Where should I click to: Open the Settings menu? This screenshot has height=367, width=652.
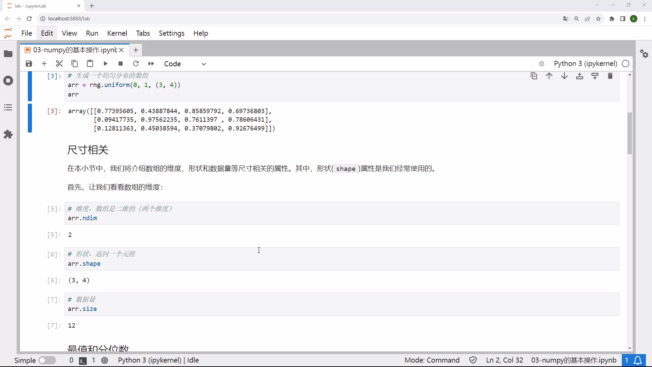coord(171,33)
